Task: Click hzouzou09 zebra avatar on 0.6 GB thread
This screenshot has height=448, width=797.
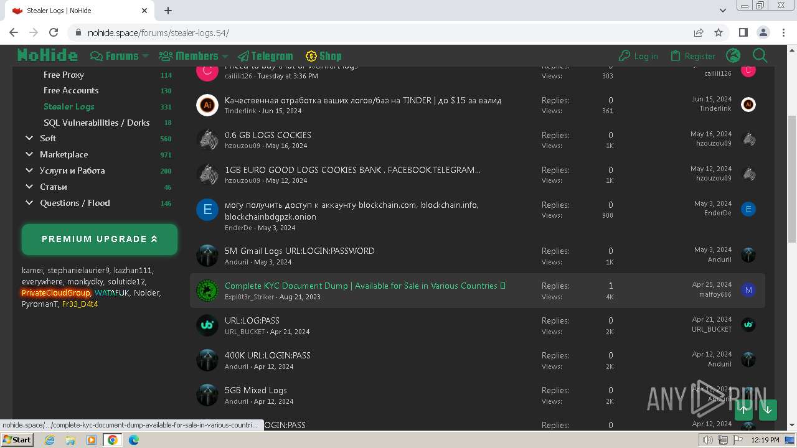Action: (x=207, y=140)
